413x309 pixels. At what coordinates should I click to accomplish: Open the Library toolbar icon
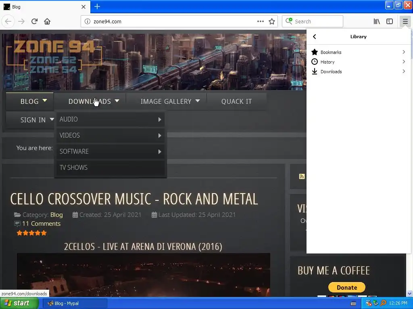[x=377, y=21]
